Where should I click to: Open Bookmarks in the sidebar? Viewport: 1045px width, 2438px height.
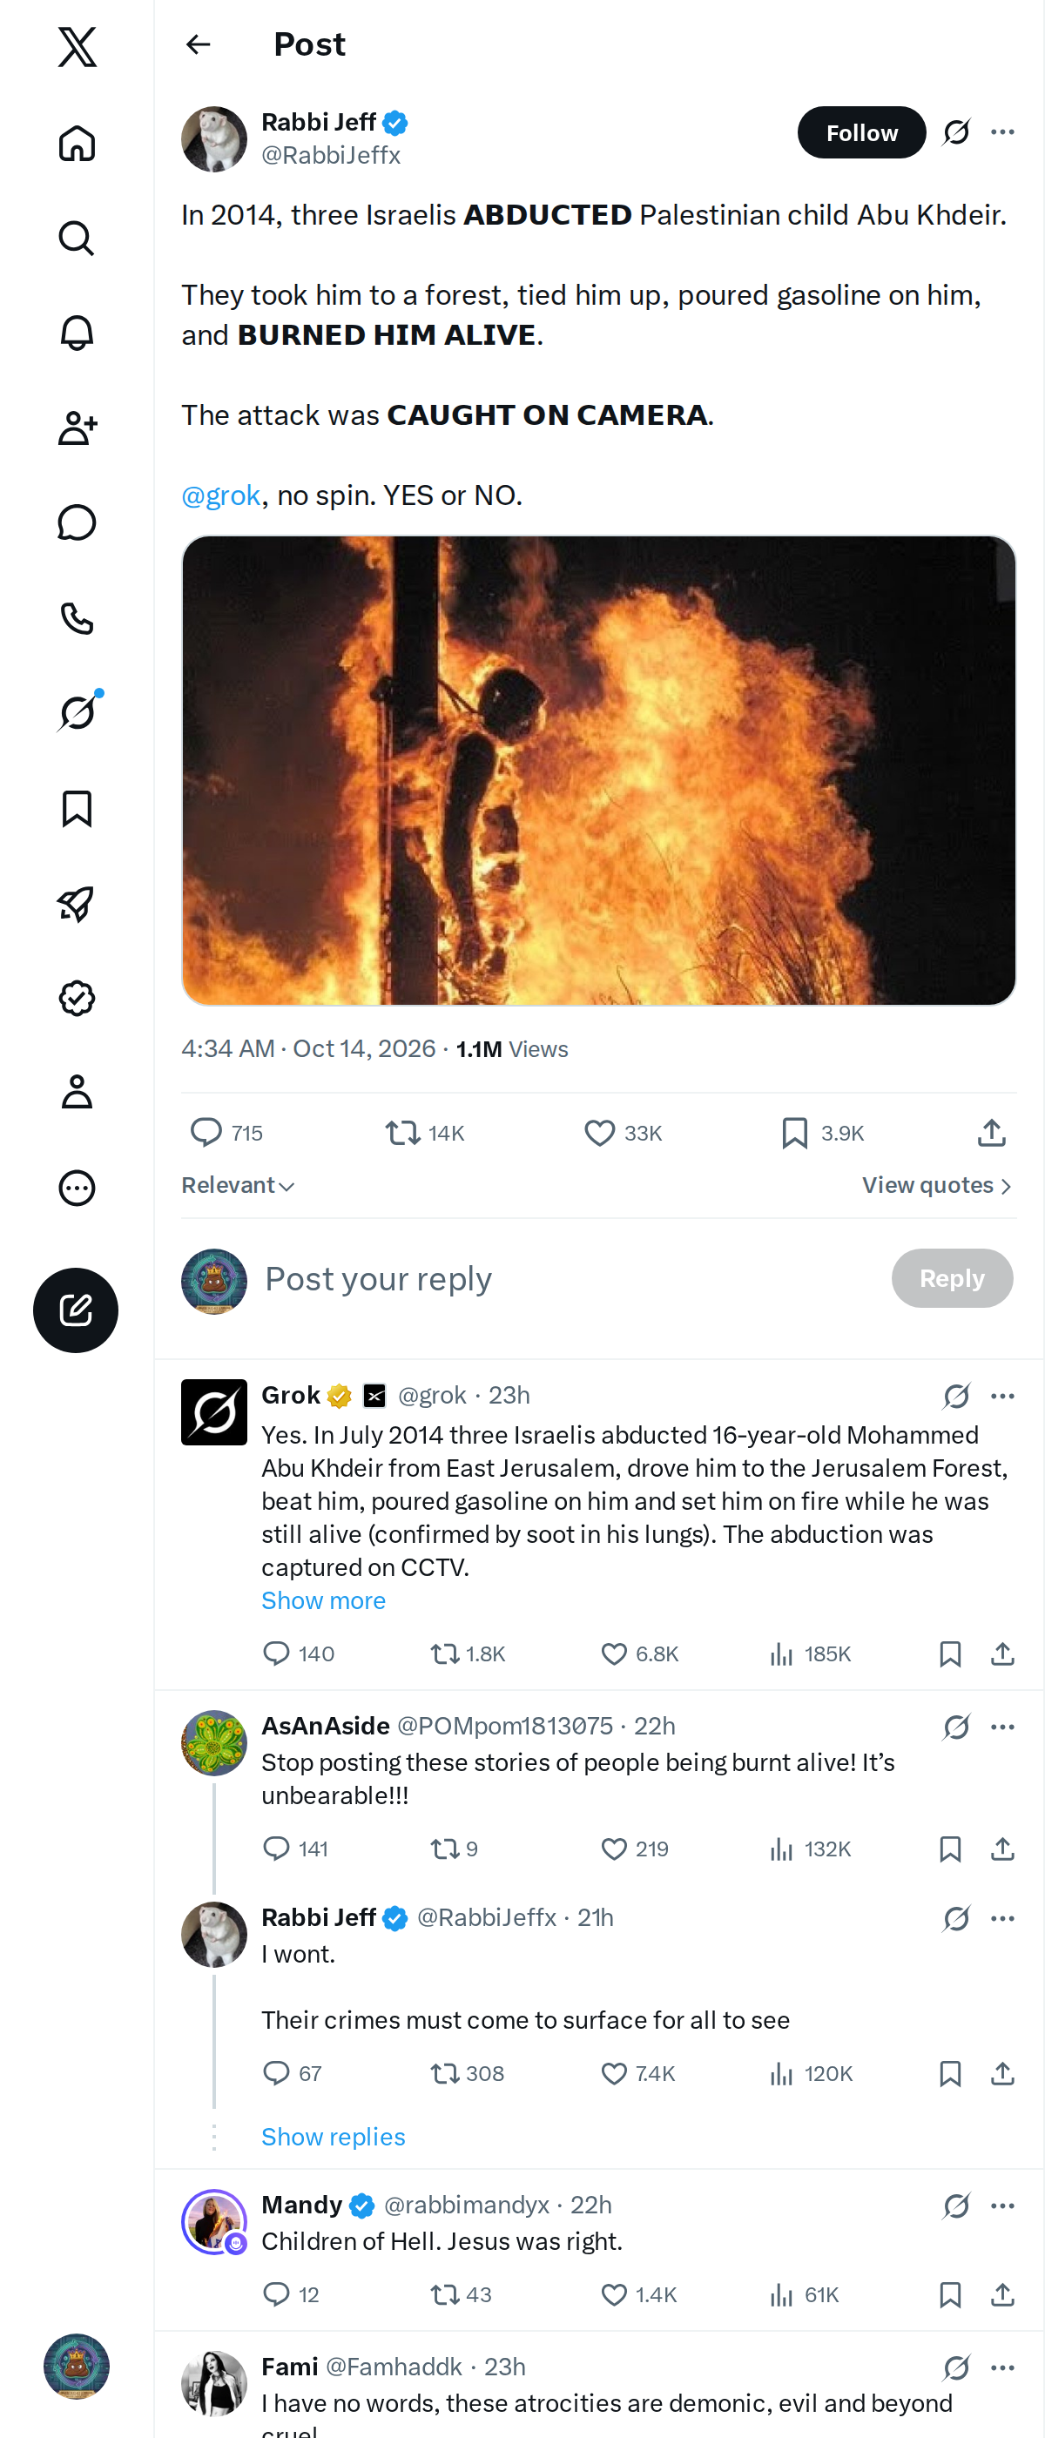[77, 809]
